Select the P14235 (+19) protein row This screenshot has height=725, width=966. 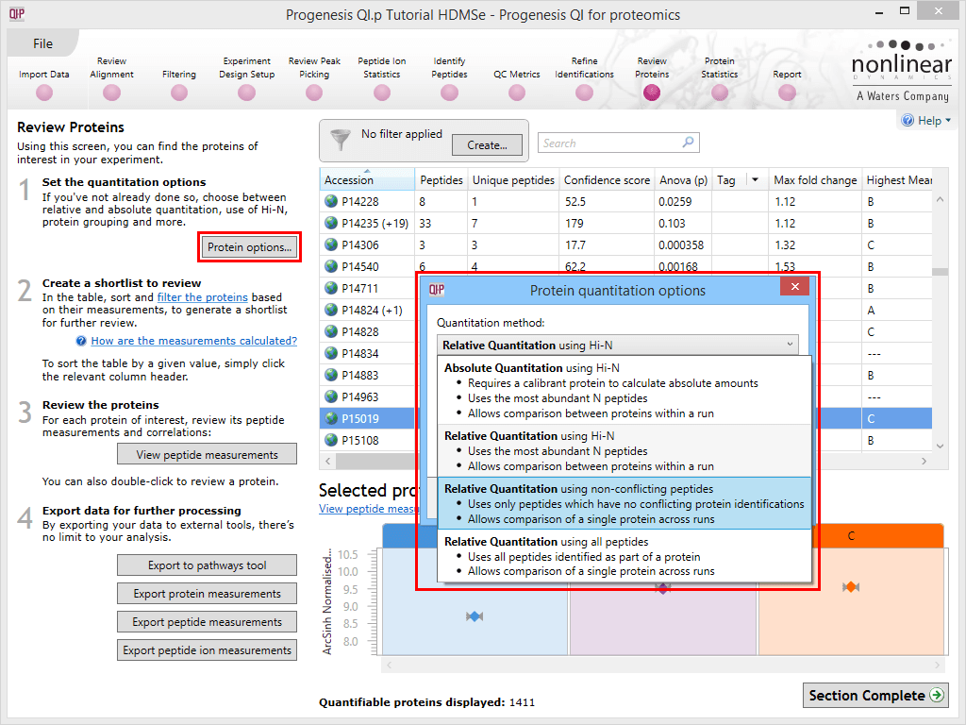click(x=625, y=223)
